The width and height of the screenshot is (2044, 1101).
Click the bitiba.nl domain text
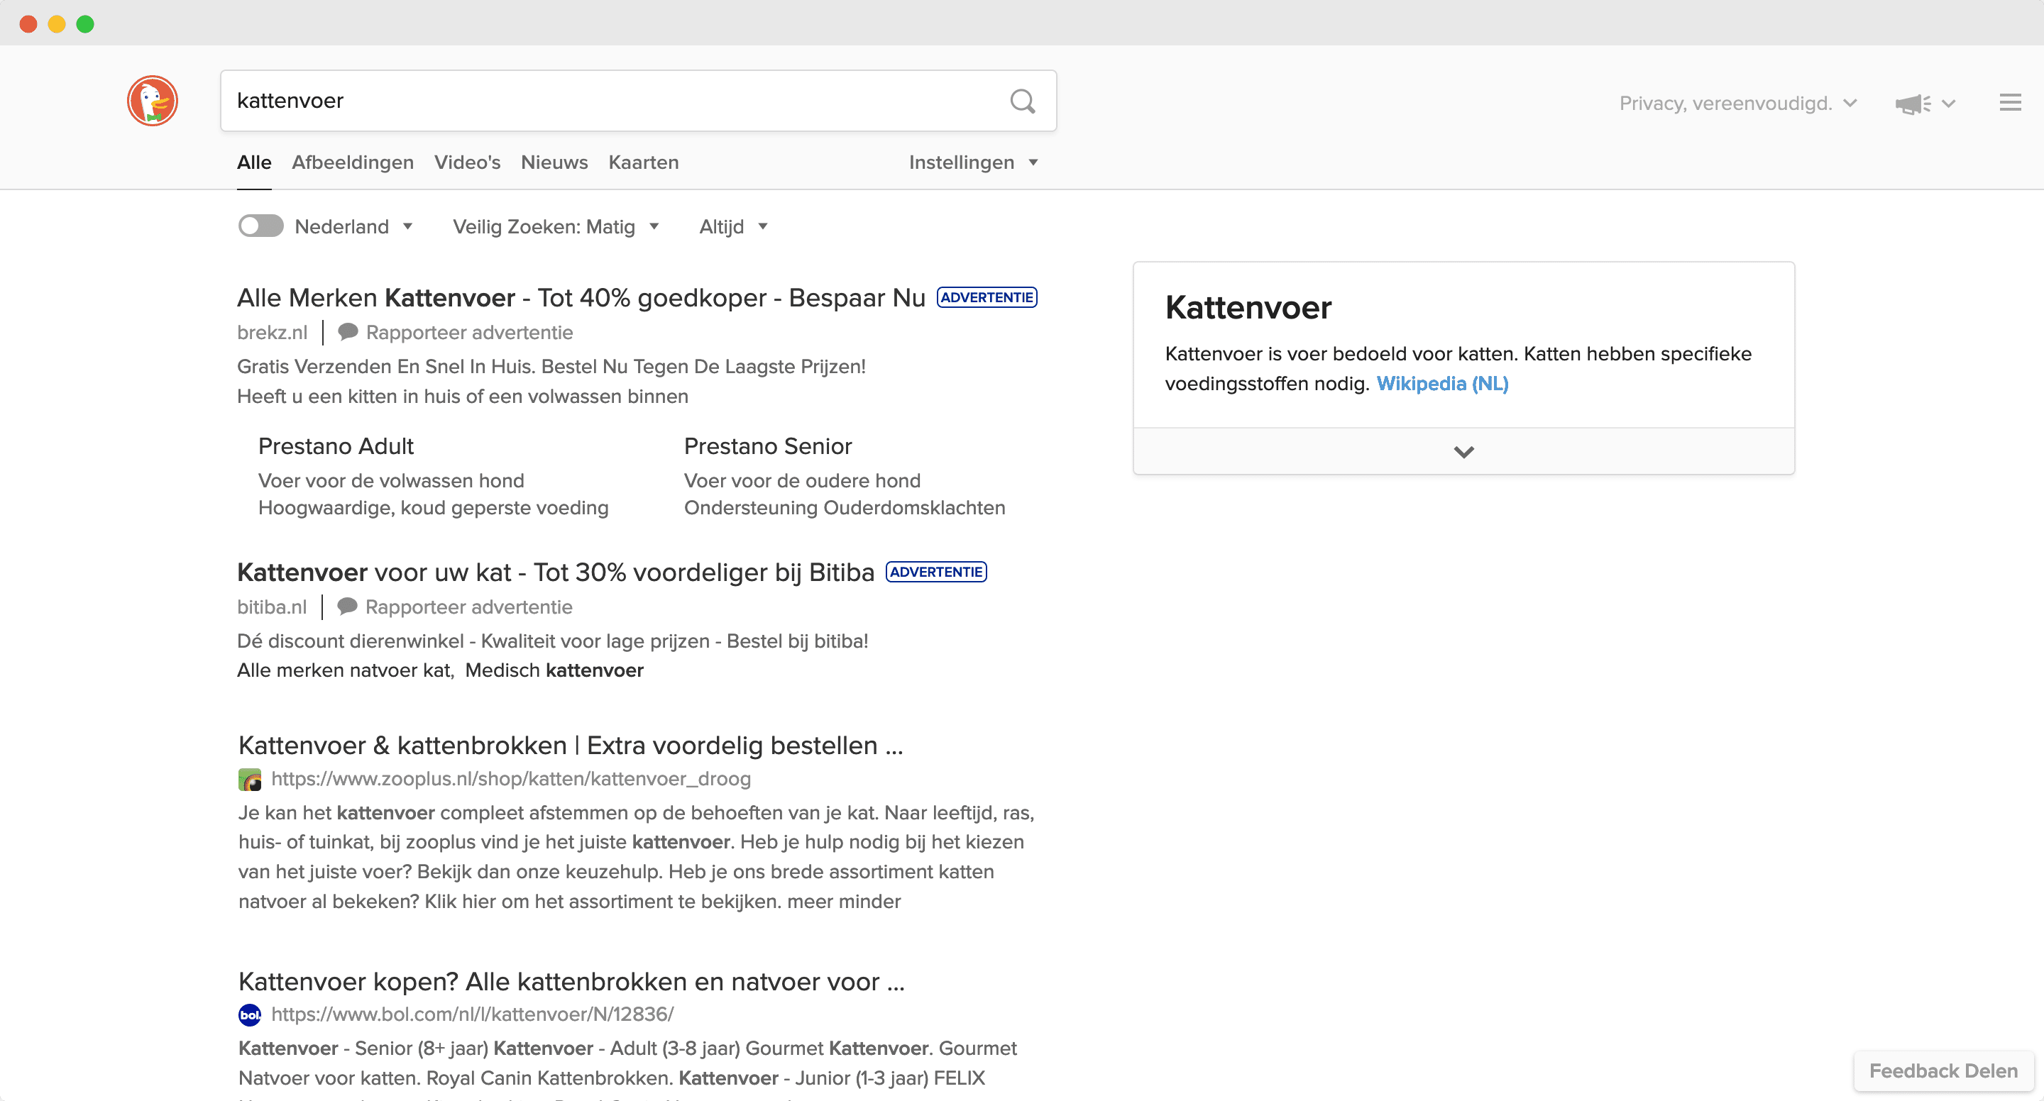click(x=271, y=607)
